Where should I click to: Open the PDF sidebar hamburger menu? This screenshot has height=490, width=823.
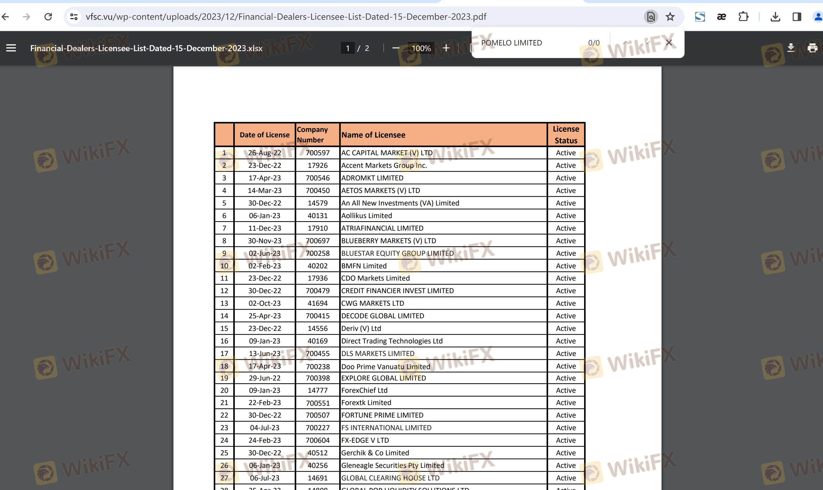point(11,48)
